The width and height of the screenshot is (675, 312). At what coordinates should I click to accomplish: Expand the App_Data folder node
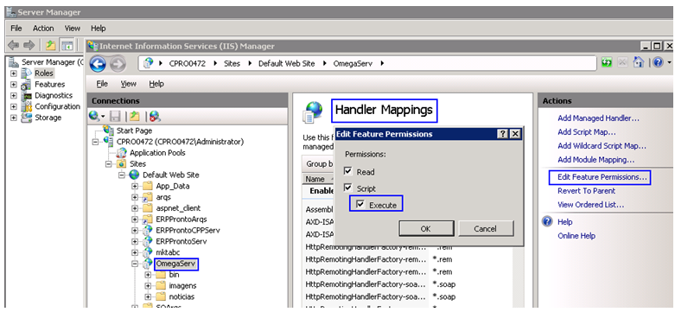click(x=135, y=186)
